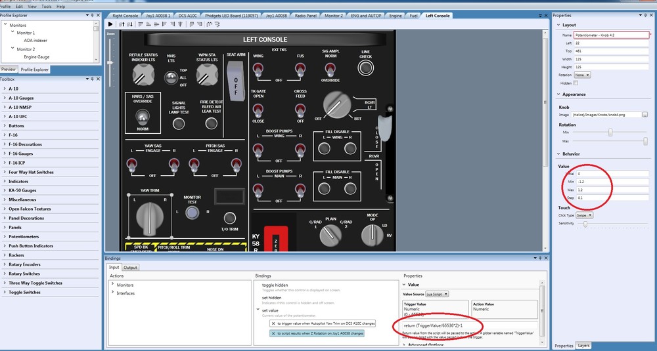Click the Line Check button on panel
The height and width of the screenshot is (351, 657).
[x=366, y=68]
